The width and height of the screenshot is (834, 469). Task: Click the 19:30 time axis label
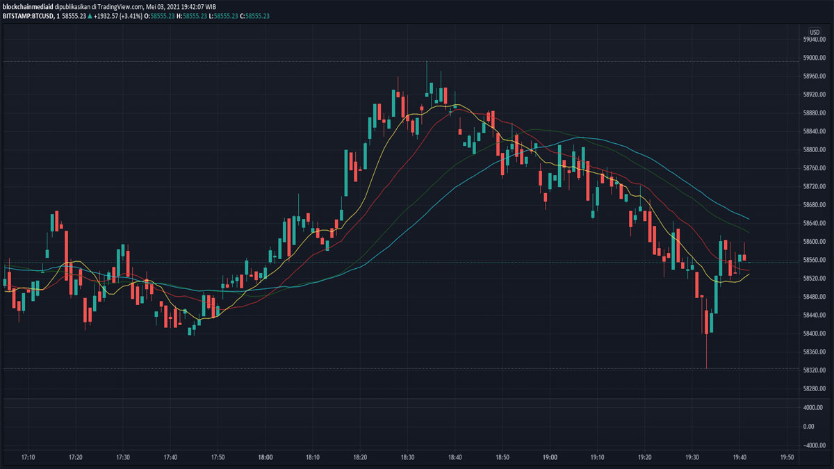point(692,458)
